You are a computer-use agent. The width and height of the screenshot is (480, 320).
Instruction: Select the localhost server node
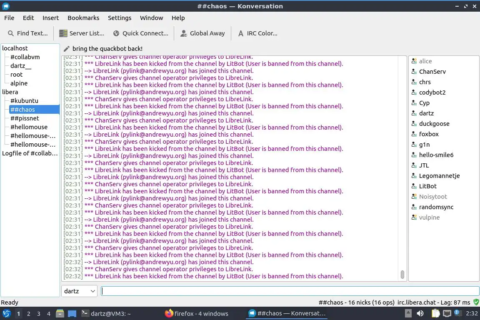[x=15, y=48]
